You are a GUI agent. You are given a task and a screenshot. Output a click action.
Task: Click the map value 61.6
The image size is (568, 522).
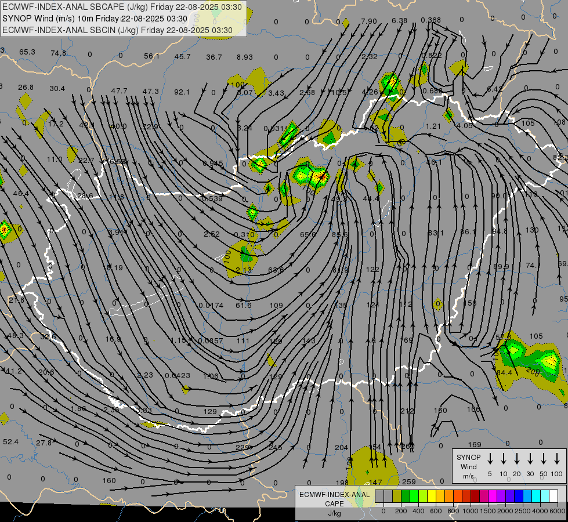[x=244, y=306]
